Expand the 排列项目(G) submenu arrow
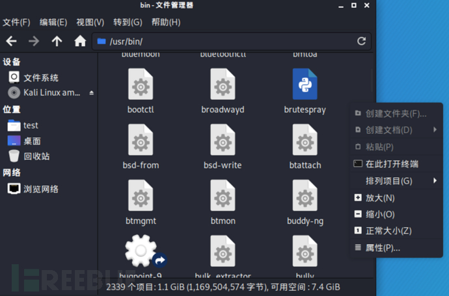The width and height of the screenshot is (449, 296). pyautogui.click(x=435, y=180)
